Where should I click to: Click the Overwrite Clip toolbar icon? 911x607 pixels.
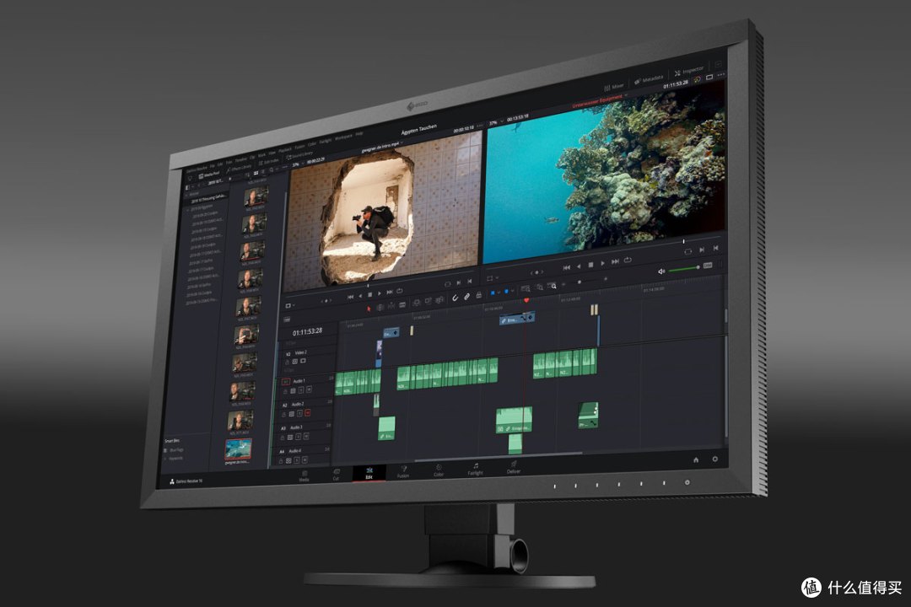coord(429,301)
